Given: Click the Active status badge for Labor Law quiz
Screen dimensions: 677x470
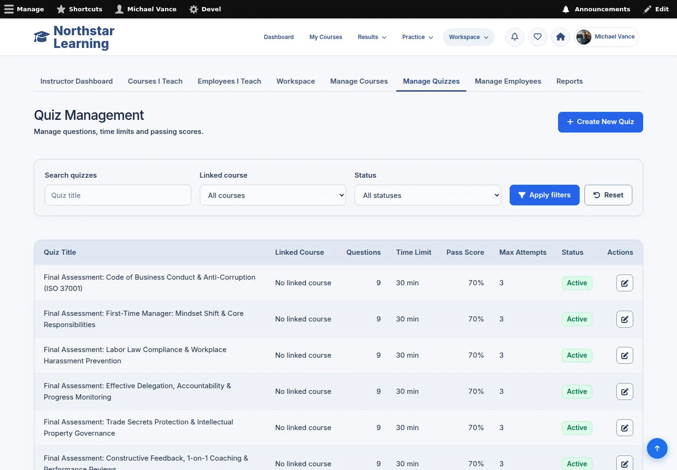Looking at the screenshot, I should point(577,355).
